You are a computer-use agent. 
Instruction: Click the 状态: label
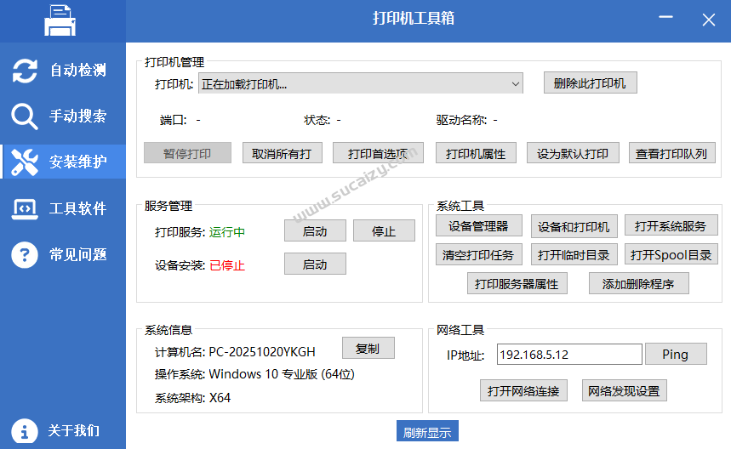[317, 120]
